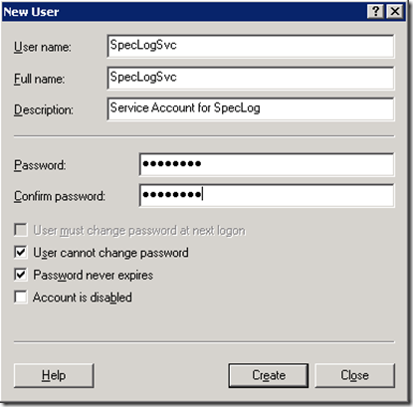The width and height of the screenshot is (413, 407).
Task: Uncheck User cannot change password
Action: (21, 252)
